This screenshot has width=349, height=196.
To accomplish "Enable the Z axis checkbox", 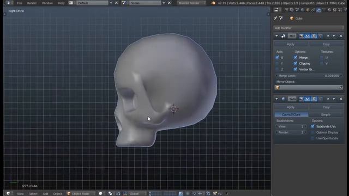I will point(278,69).
